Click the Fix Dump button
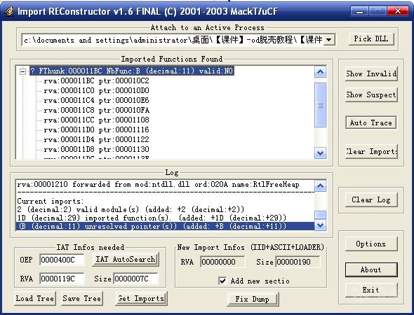The width and height of the screenshot is (414, 315). click(x=253, y=299)
